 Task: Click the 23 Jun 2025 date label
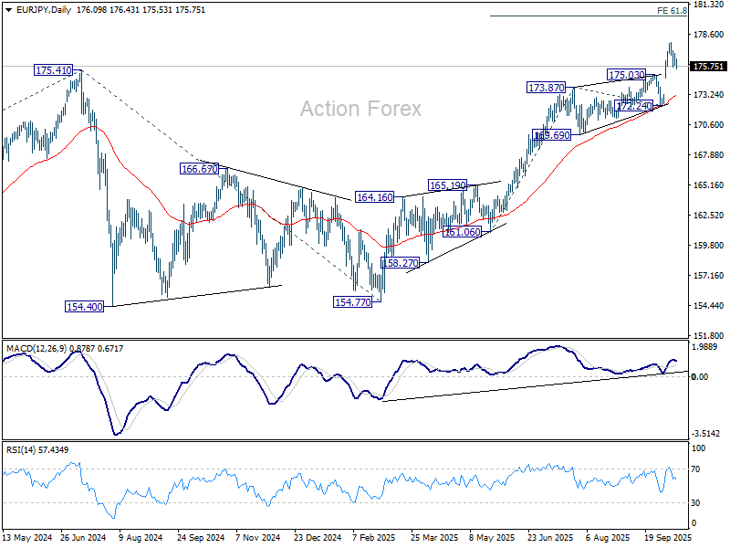point(550,538)
